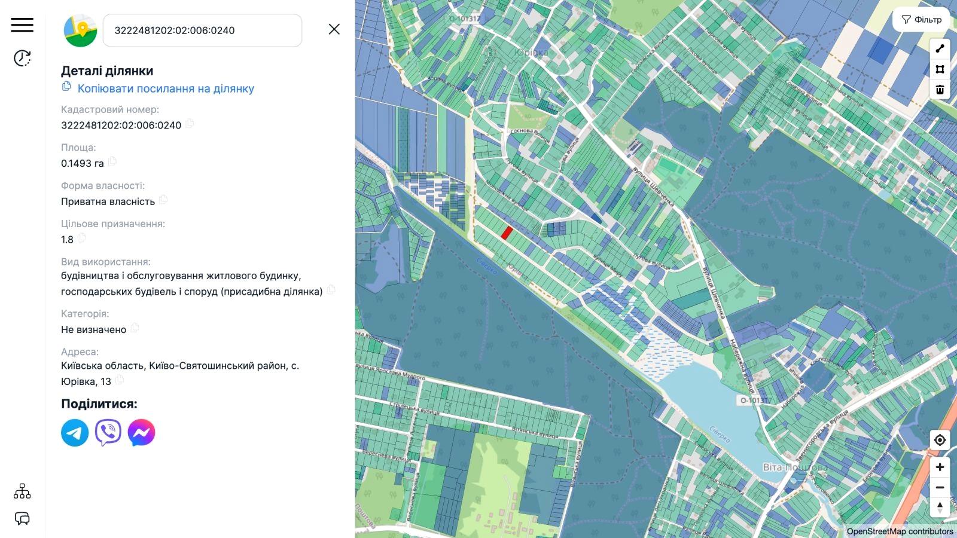Select the line measurement tool
The image size is (957, 538).
(940, 49)
